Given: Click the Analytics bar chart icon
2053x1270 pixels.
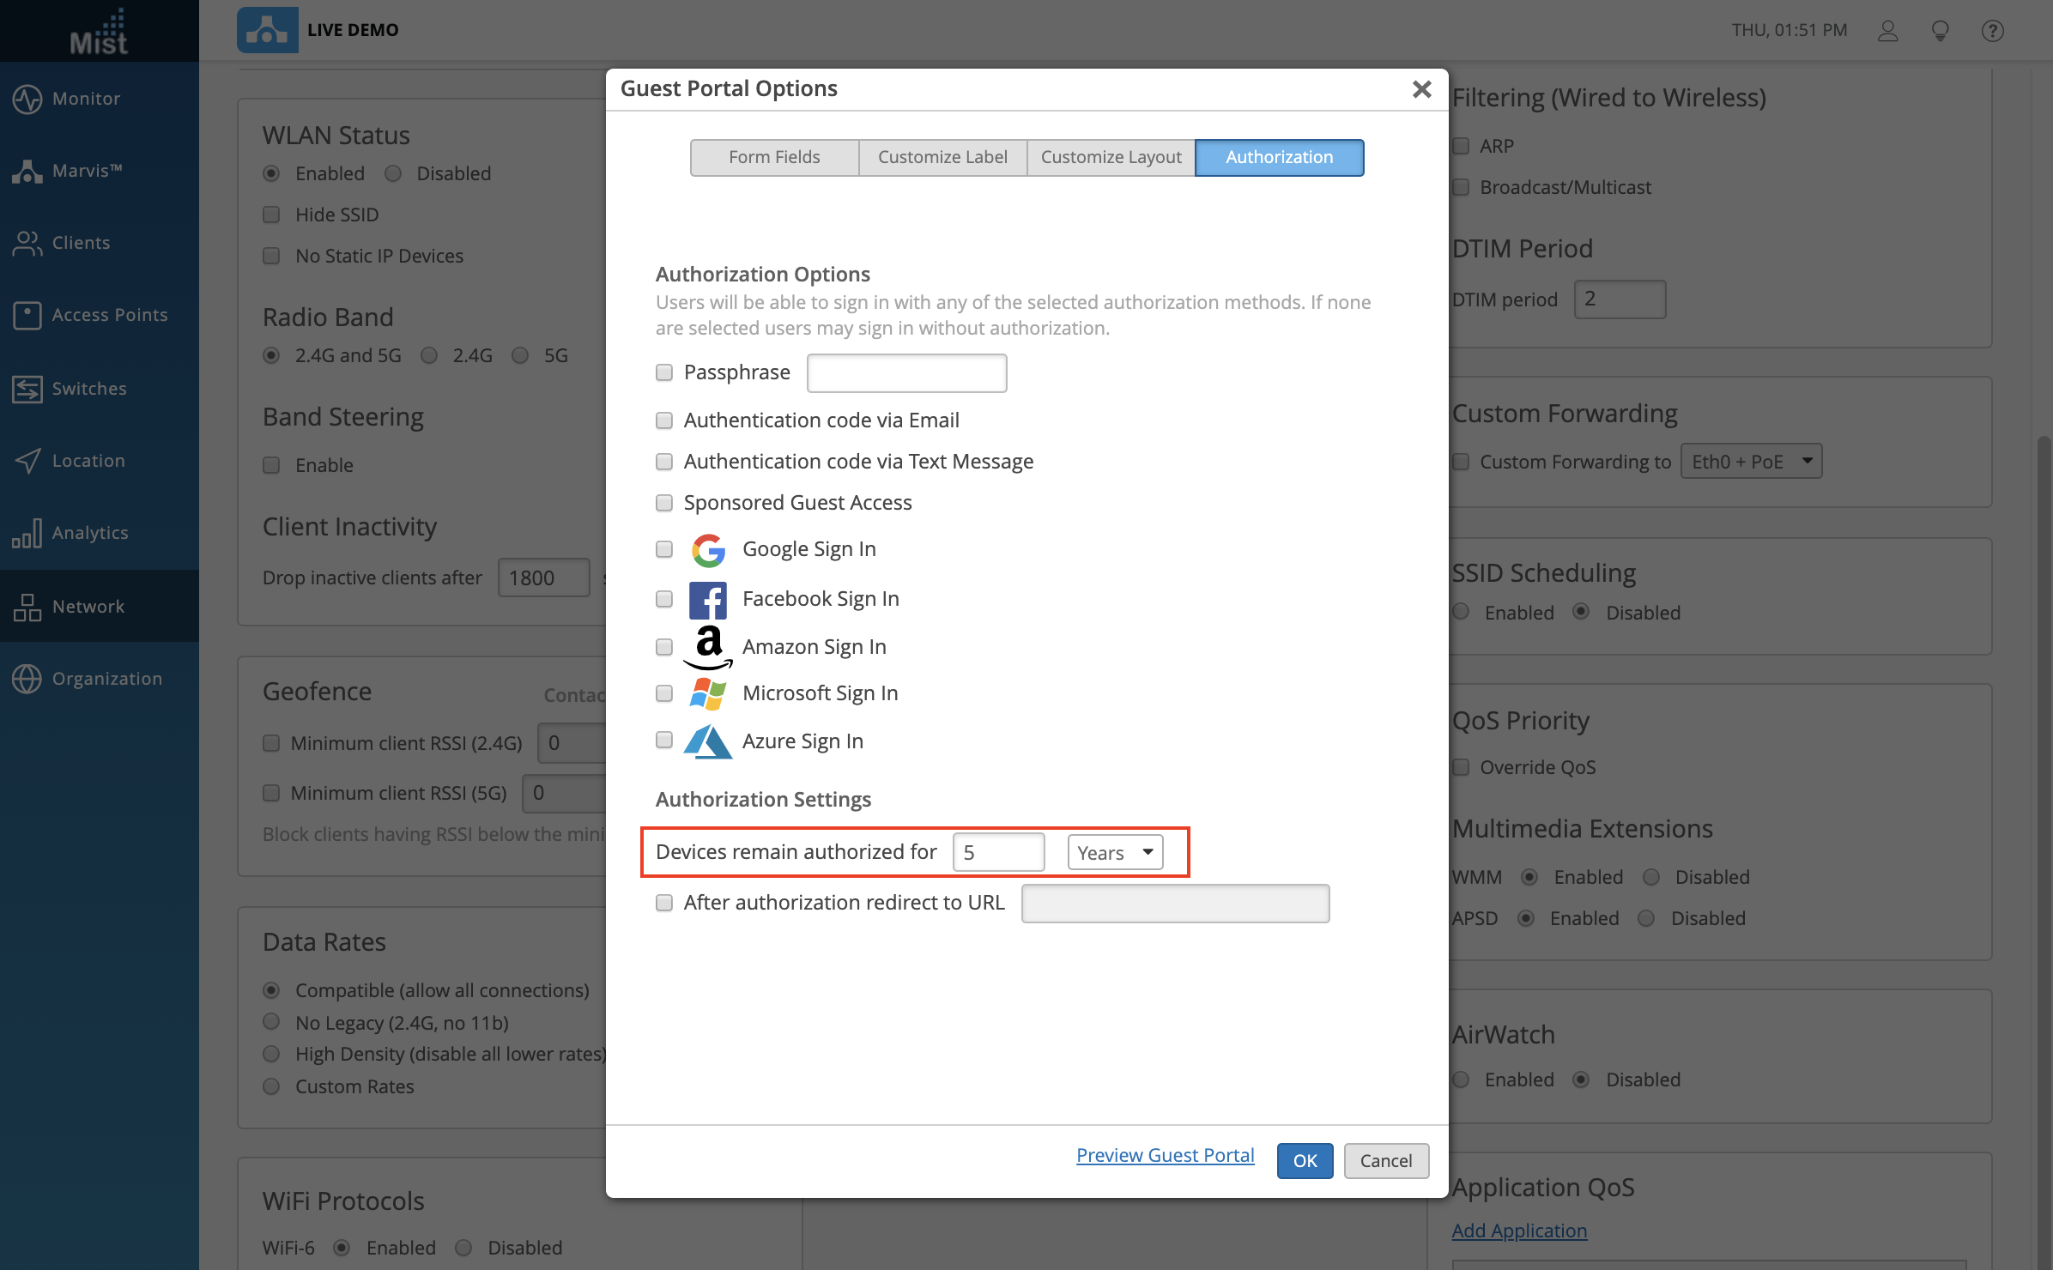Looking at the screenshot, I should (x=27, y=533).
